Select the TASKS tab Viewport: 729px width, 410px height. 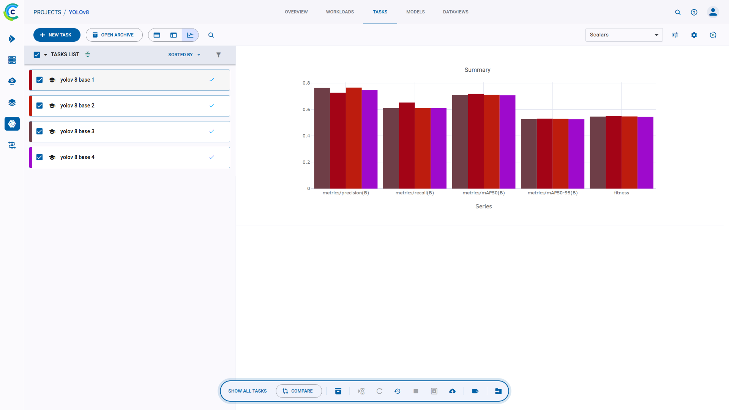pos(380,12)
